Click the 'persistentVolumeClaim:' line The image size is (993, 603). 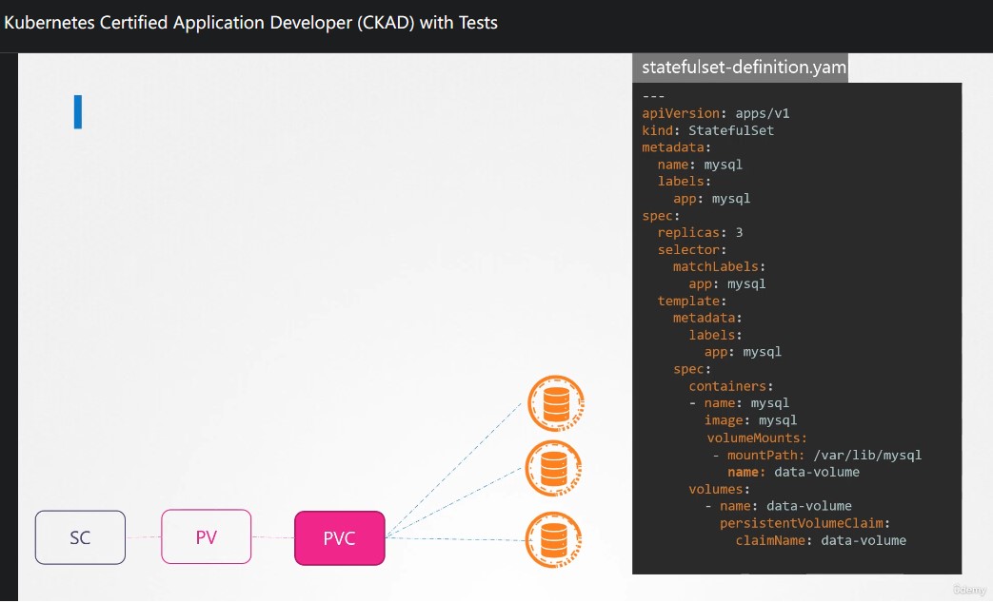click(804, 523)
